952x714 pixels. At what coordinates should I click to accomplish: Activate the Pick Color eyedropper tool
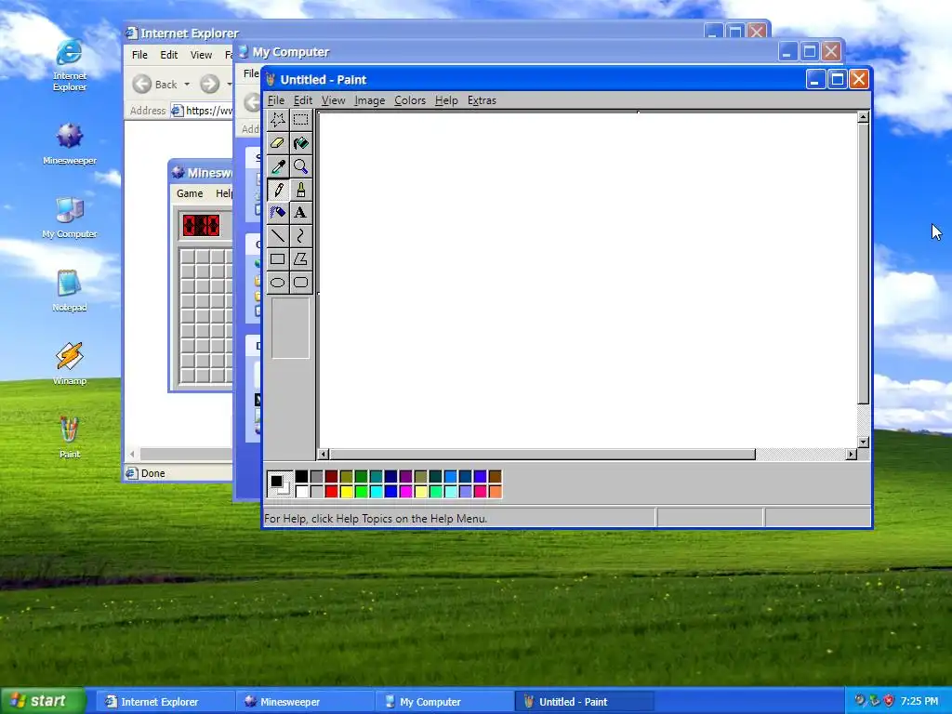click(x=277, y=166)
